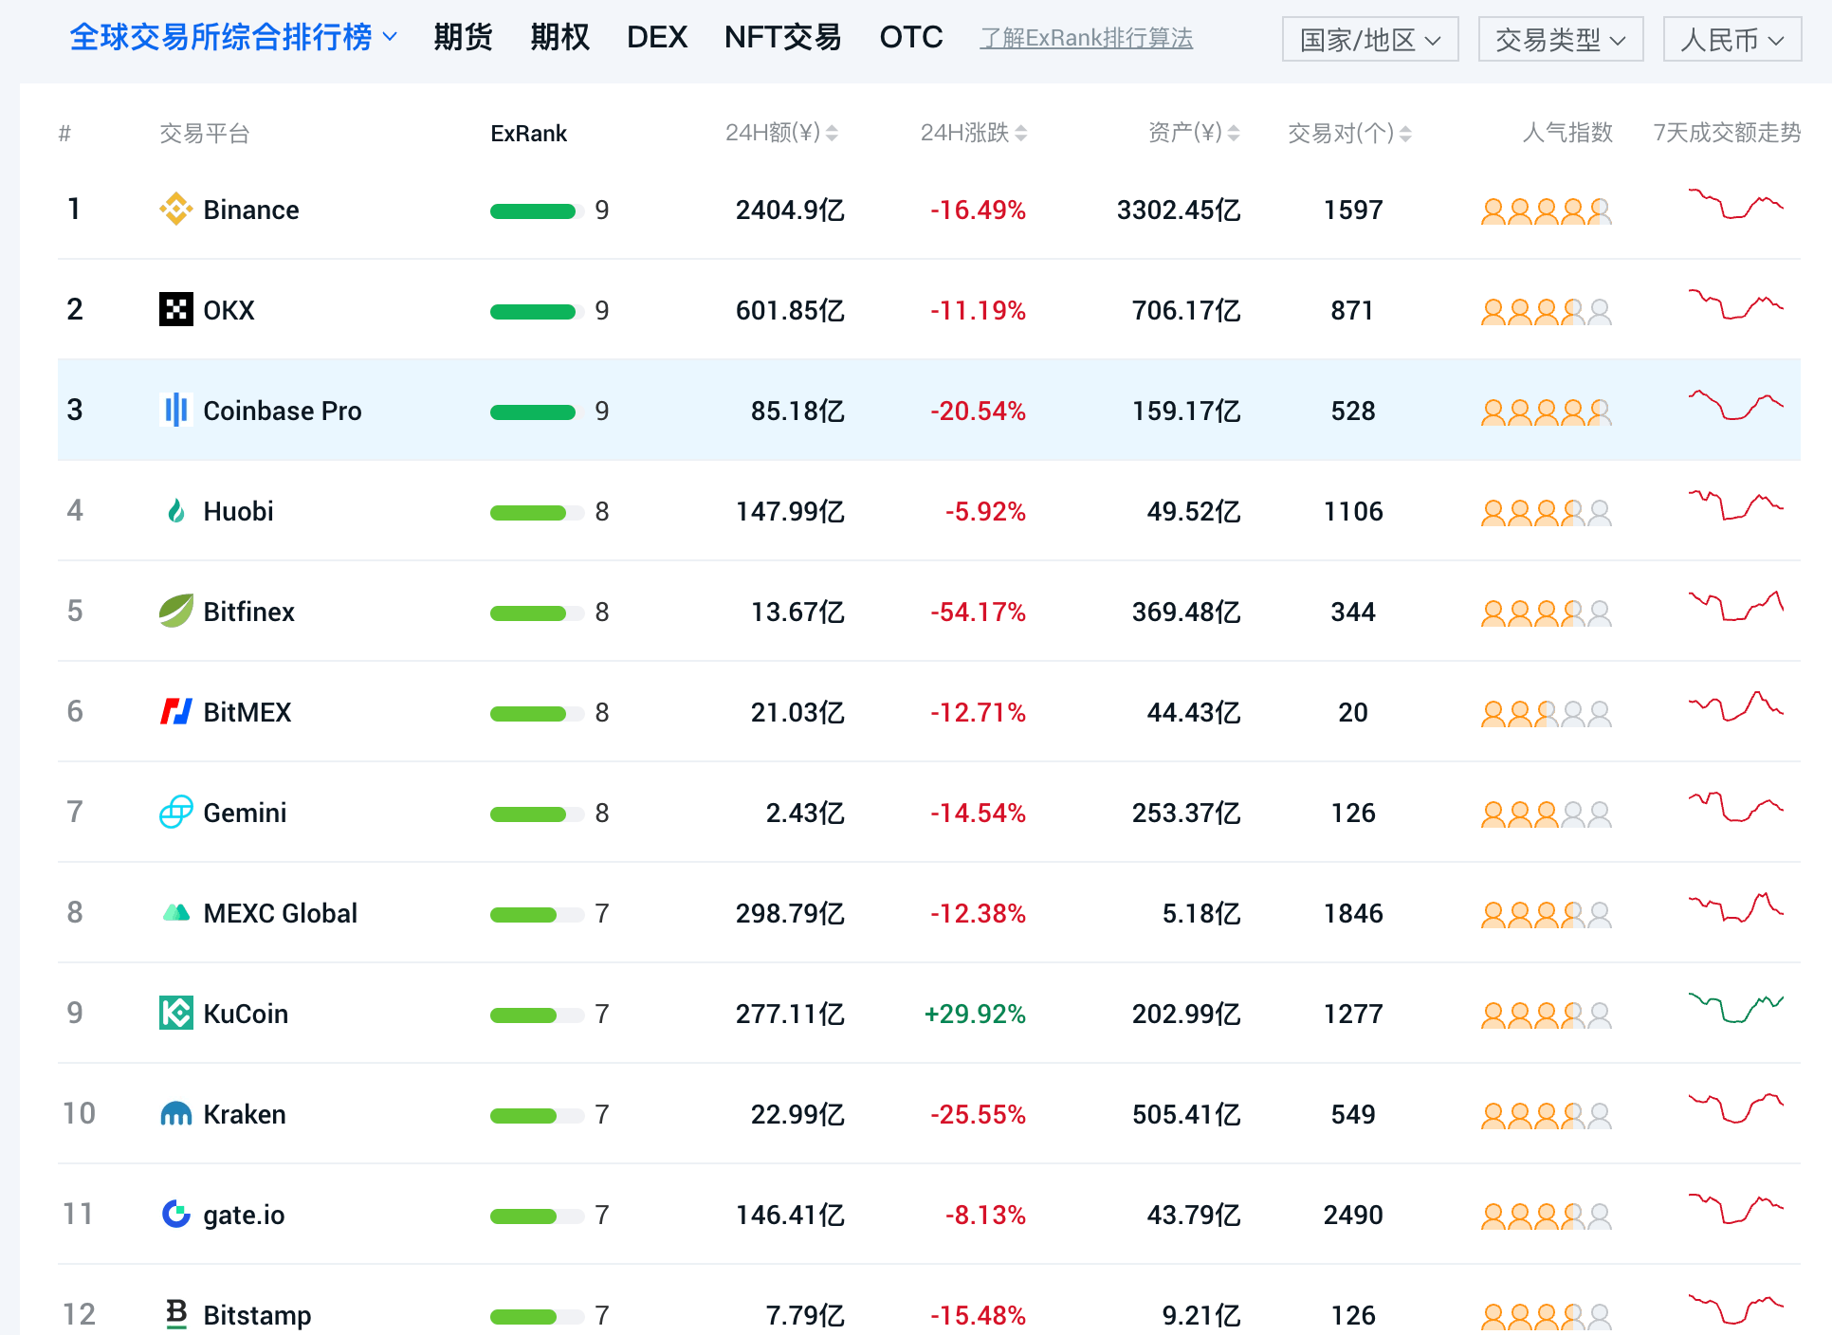Image resolution: width=1832 pixels, height=1335 pixels.
Task: Click the Binance logo icon
Action: pyautogui.click(x=176, y=210)
